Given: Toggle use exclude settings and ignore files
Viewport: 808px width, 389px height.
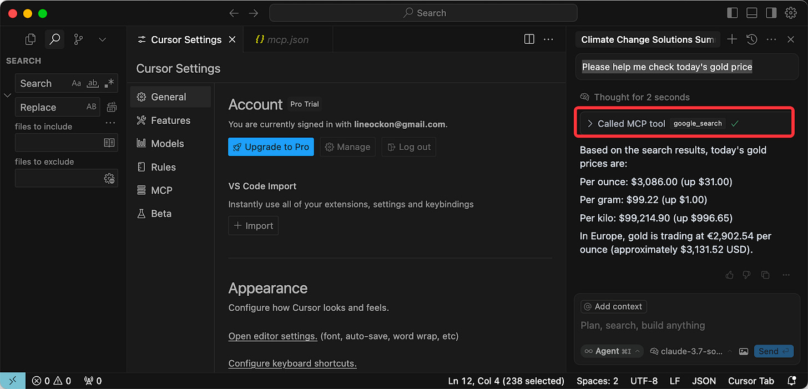Looking at the screenshot, I should point(109,178).
